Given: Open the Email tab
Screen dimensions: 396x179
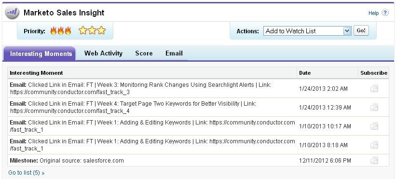Looking at the screenshot, I should 174,53.
